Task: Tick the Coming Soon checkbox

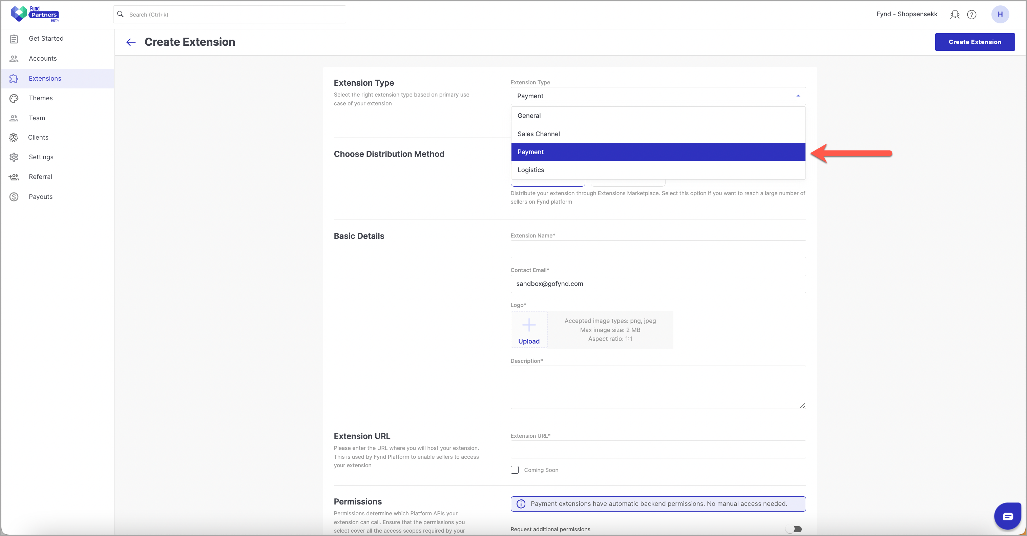Action: [515, 470]
